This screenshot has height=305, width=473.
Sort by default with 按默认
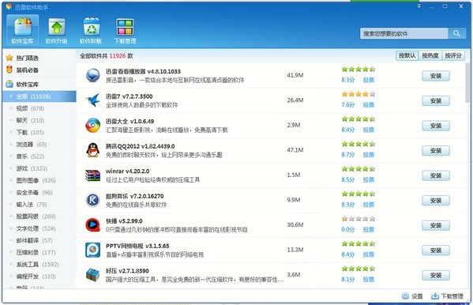pyautogui.click(x=407, y=55)
